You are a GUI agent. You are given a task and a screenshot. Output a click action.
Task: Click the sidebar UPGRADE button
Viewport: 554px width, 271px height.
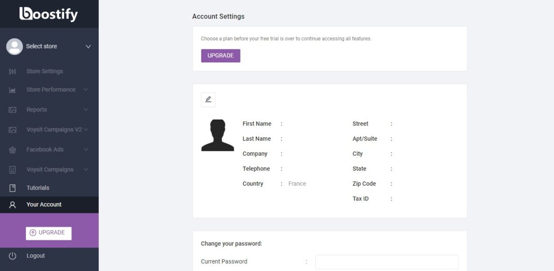point(48,233)
